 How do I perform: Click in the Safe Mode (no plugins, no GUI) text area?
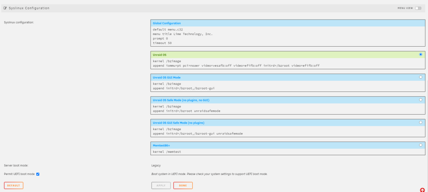(288, 109)
